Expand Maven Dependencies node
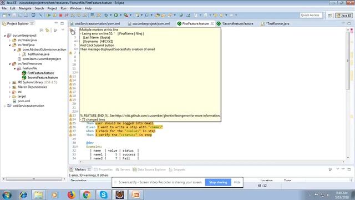 [10, 87]
